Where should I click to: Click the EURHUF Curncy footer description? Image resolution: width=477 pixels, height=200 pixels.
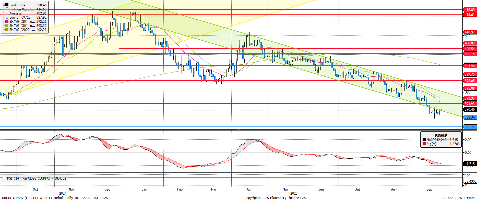pyautogui.click(x=54, y=198)
